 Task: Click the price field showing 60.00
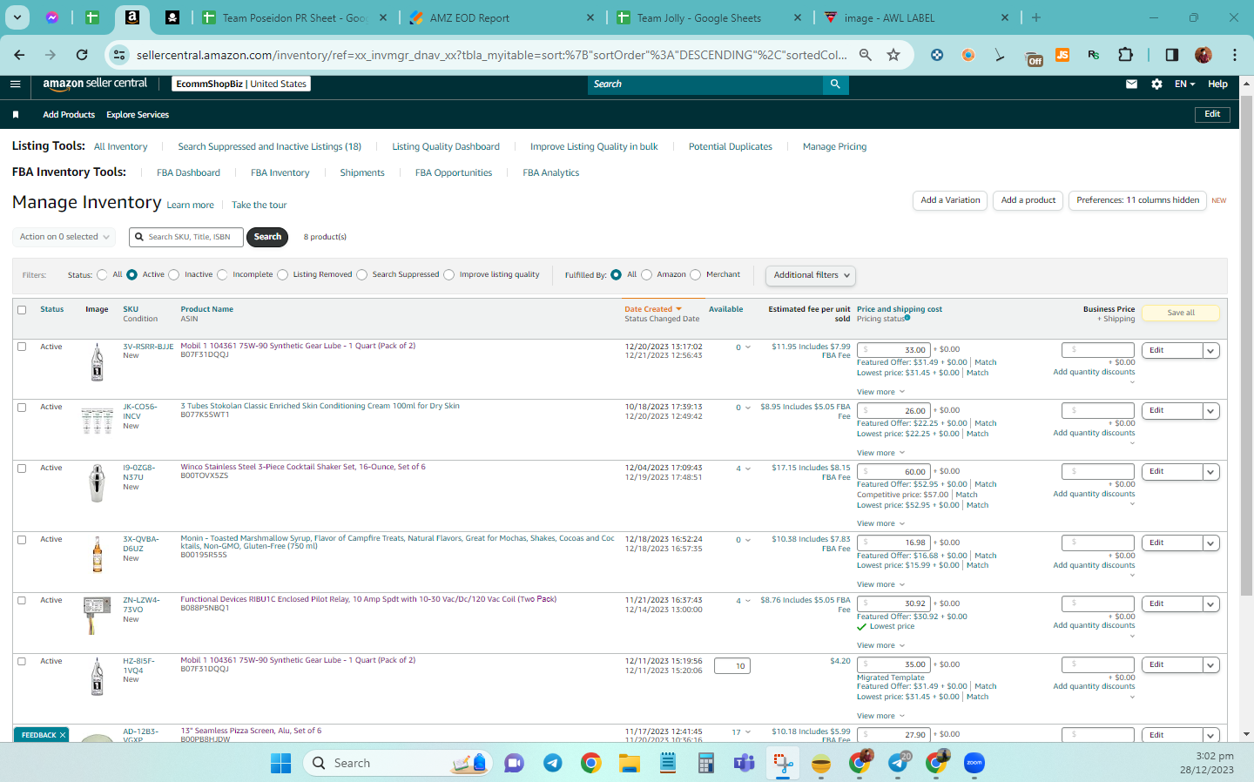893,472
